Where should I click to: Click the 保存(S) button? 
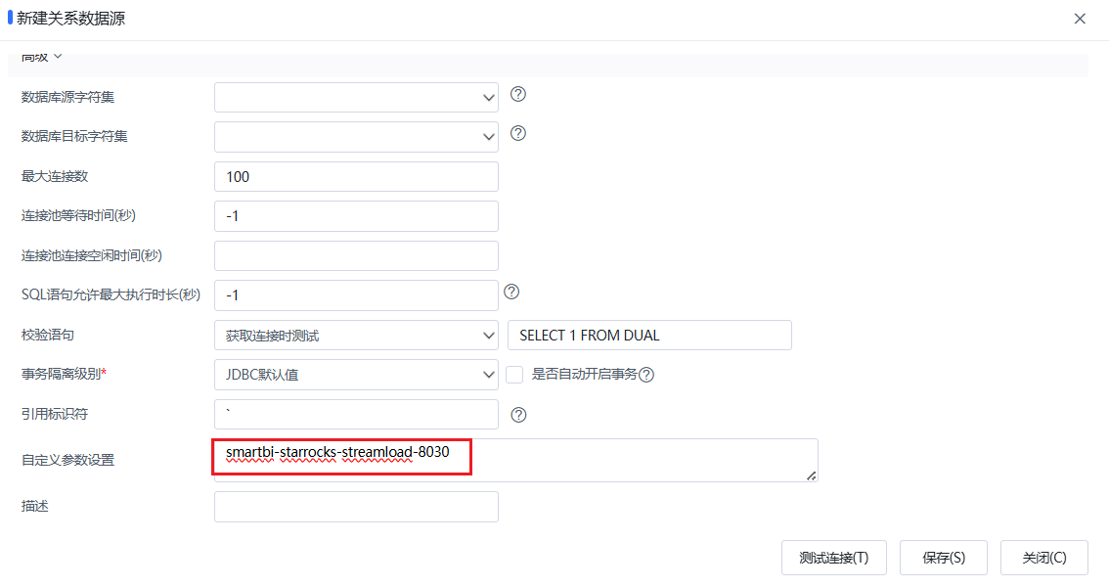point(944,558)
